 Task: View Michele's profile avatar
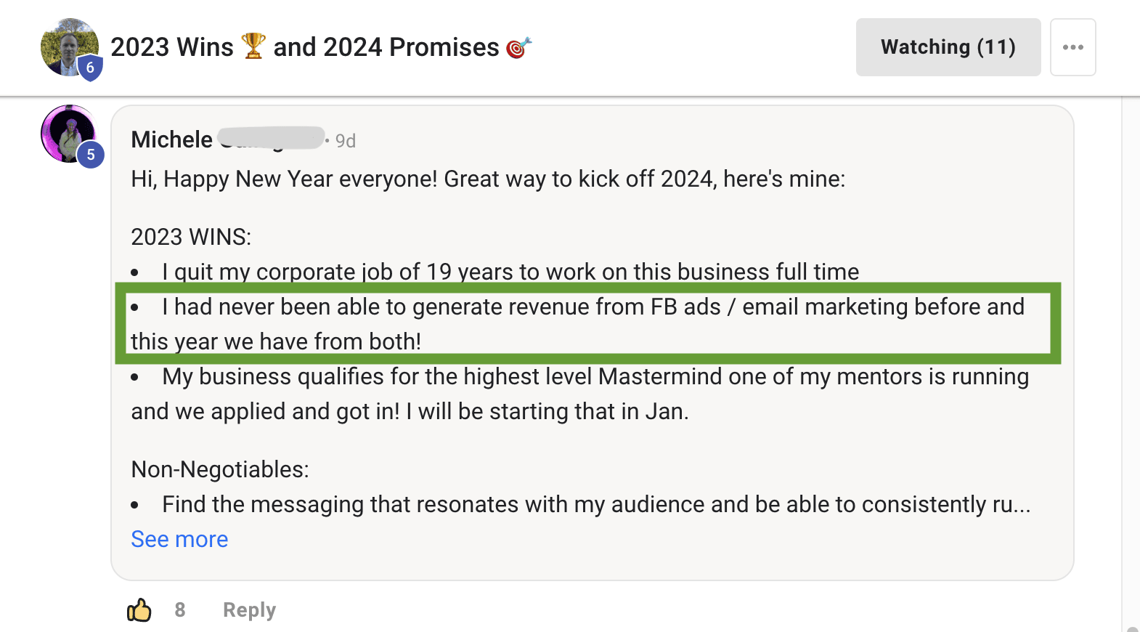tap(69, 134)
